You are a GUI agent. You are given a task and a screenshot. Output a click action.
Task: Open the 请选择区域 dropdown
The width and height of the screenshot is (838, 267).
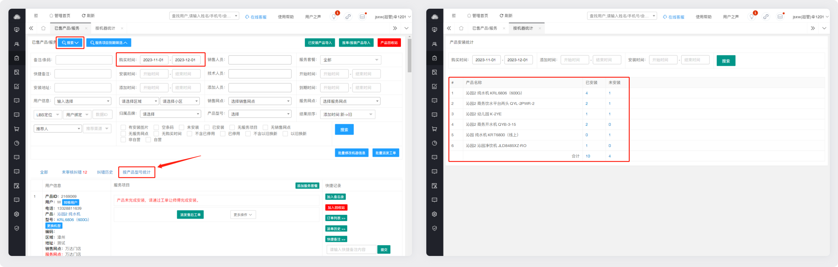(139, 101)
